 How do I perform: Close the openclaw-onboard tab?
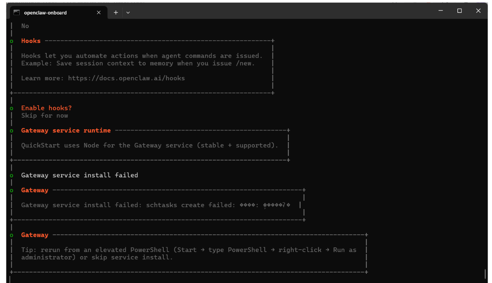[x=99, y=12]
